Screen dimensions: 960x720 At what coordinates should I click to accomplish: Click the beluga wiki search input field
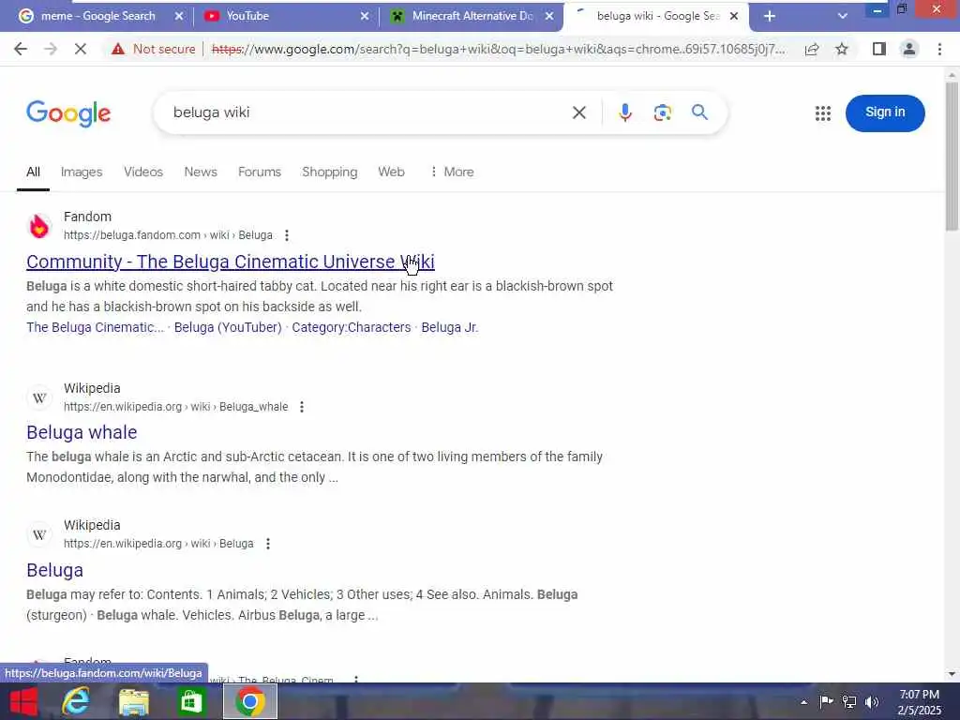[367, 112]
